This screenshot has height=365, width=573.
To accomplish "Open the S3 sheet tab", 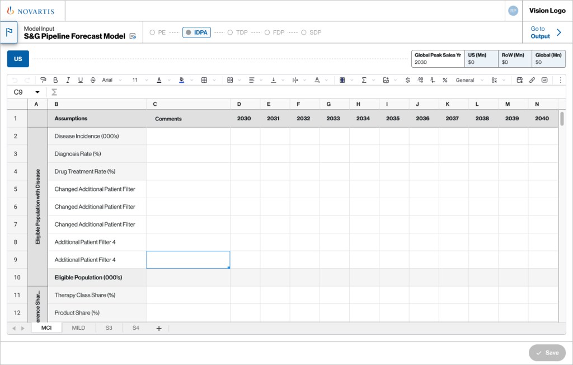I will tap(109, 328).
